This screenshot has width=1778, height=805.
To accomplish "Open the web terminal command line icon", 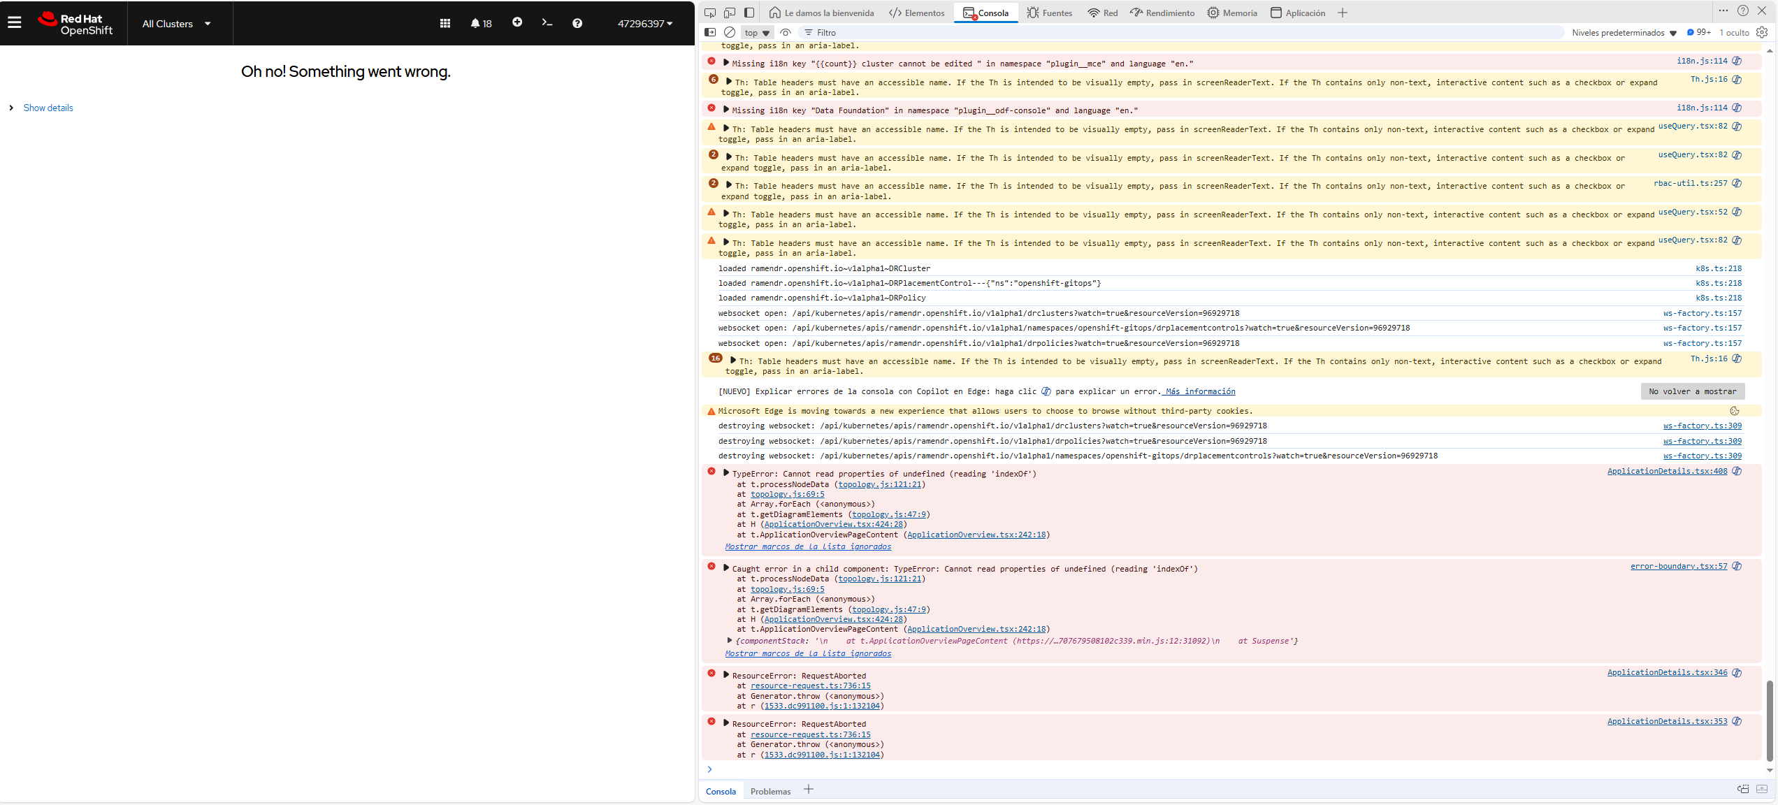I will 547,23.
